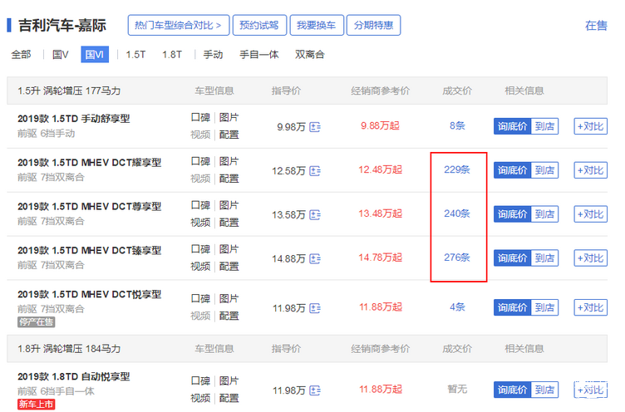Filter by 手自一体 transmission
This screenshot has width=625, height=412.
[x=258, y=55]
